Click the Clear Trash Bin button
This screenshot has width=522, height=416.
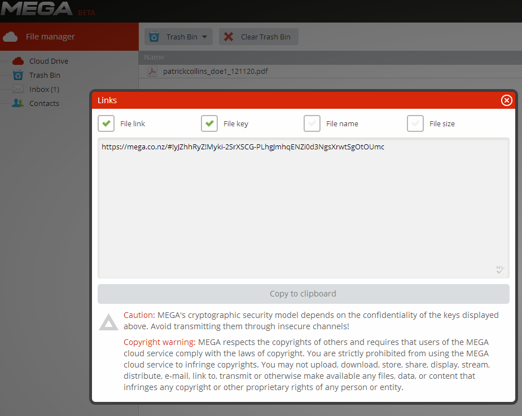coord(258,37)
